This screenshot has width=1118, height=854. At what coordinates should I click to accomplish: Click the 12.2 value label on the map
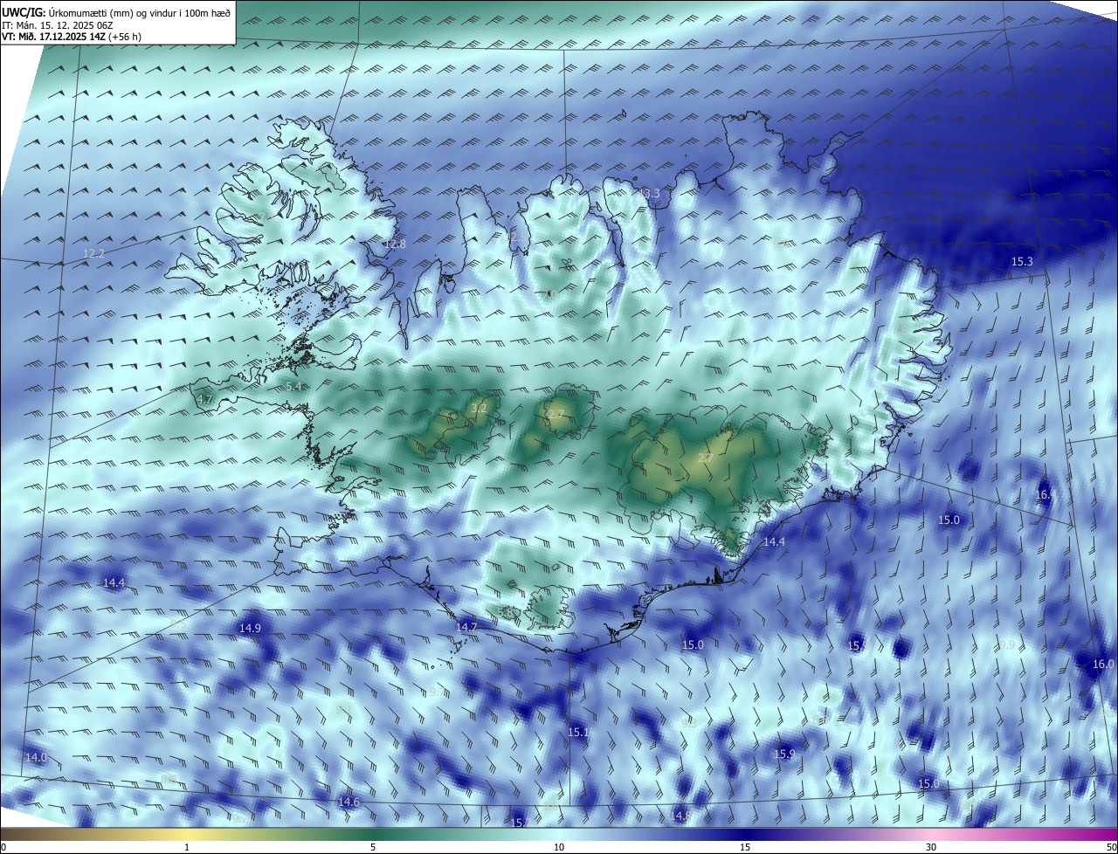93,253
